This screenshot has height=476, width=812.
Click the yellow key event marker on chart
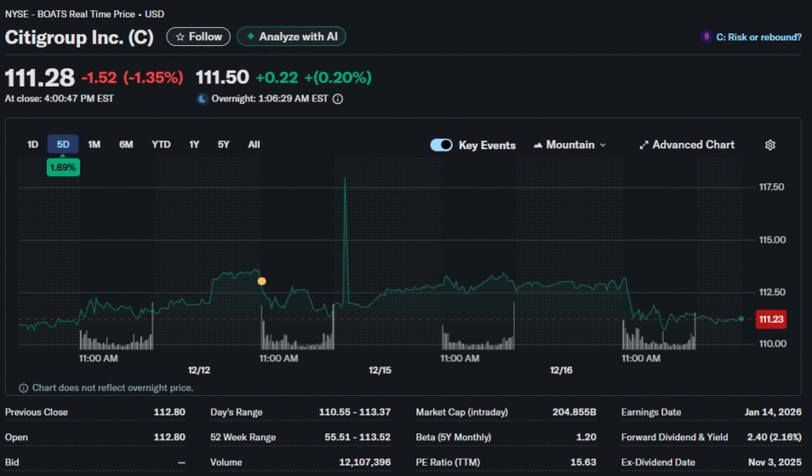(x=262, y=281)
